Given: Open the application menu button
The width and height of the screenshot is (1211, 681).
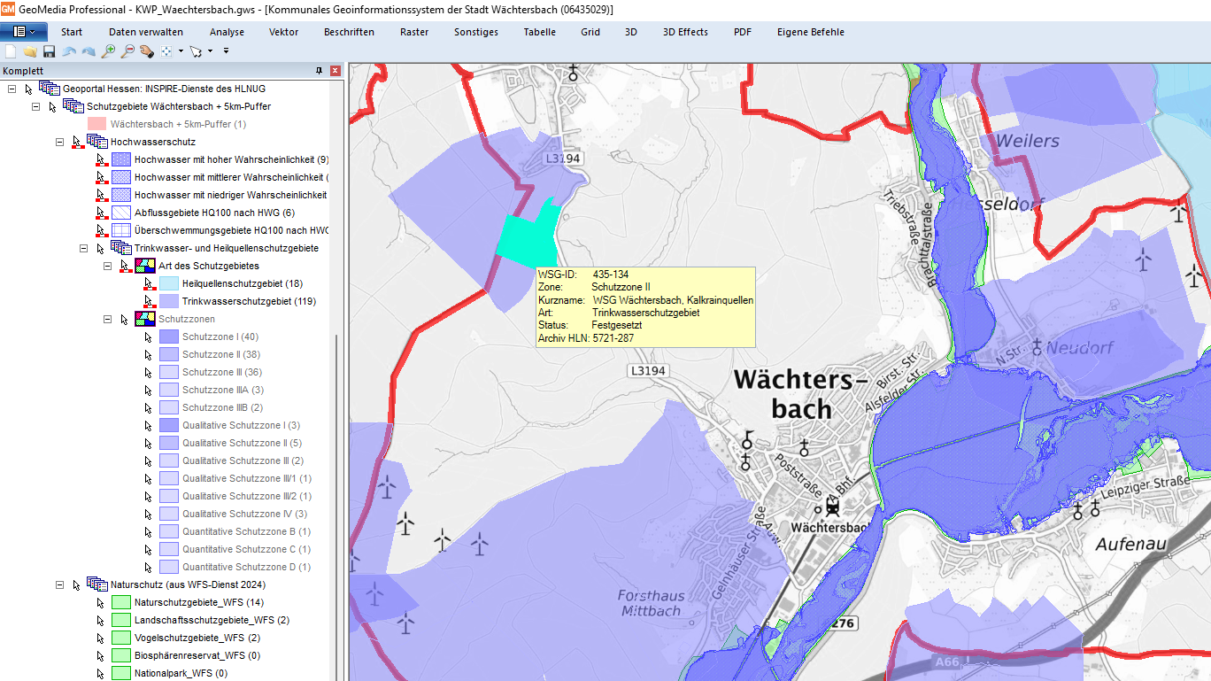Looking at the screenshot, I should click(x=24, y=32).
